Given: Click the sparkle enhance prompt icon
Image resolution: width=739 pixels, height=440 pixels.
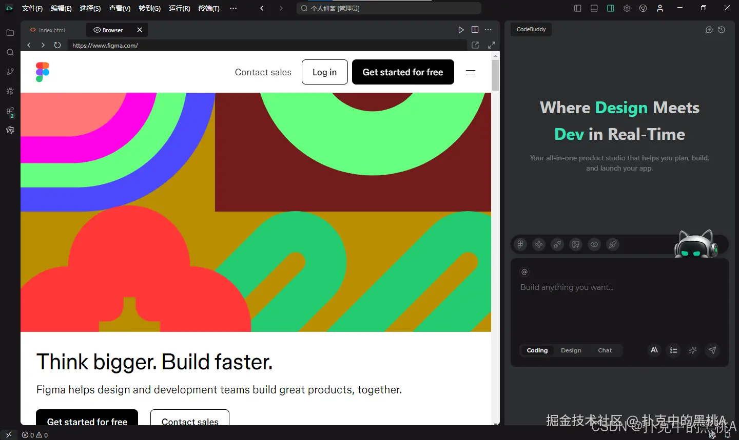Looking at the screenshot, I should [x=693, y=350].
